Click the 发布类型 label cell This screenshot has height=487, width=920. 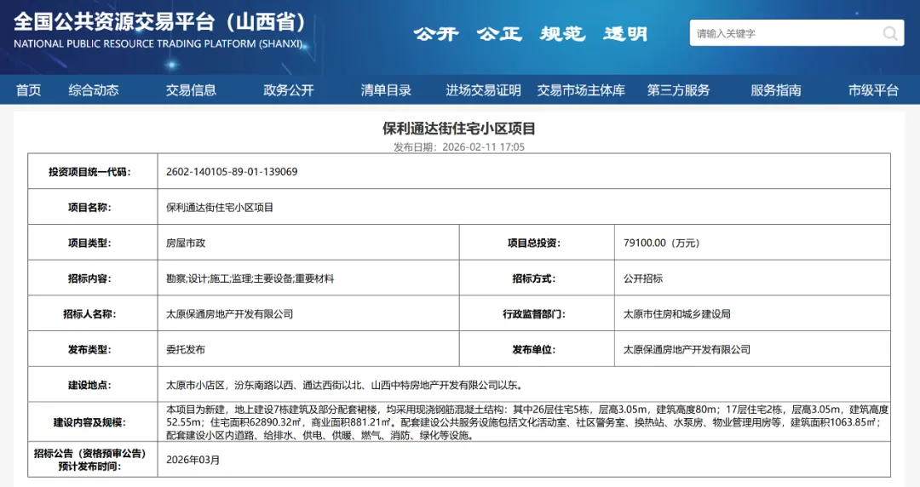point(93,349)
